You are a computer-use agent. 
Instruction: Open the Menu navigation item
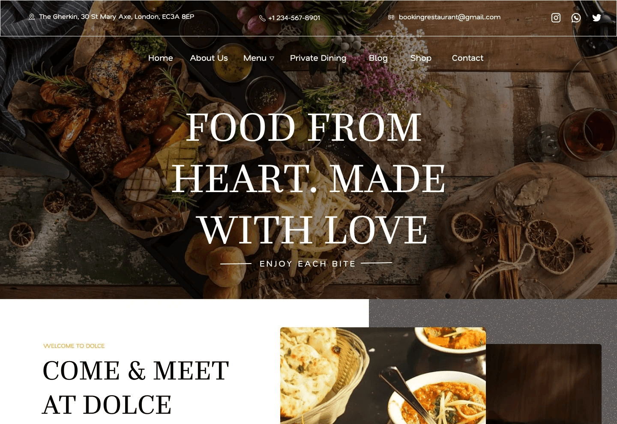[x=255, y=58]
